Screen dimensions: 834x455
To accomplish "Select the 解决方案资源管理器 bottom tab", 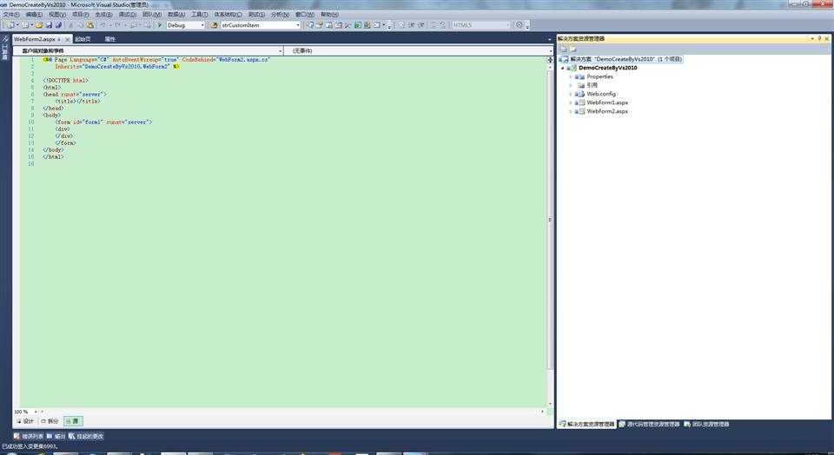I will point(586,424).
